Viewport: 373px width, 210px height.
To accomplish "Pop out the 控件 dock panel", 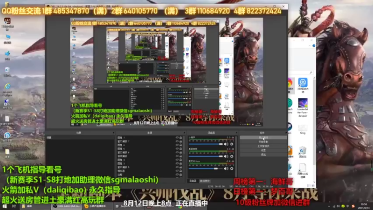I will point(286,133).
